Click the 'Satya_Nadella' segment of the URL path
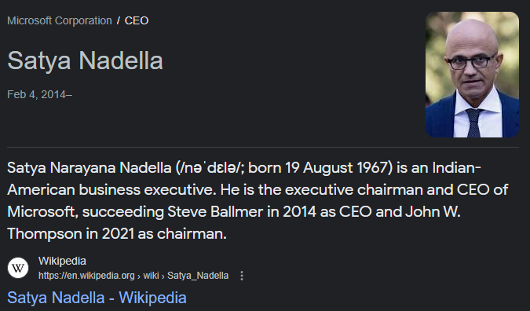The width and height of the screenshot is (530, 311). coord(198,276)
